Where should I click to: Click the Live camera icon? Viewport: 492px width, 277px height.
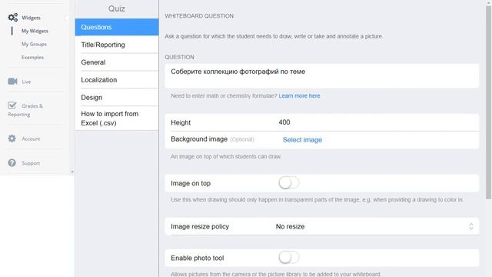click(x=12, y=82)
